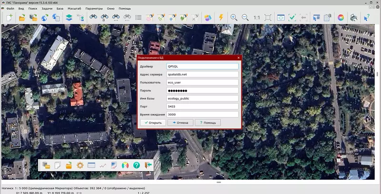Open the Файл menu
This screenshot has width=381, height=194.
pyautogui.click(x=10, y=9)
